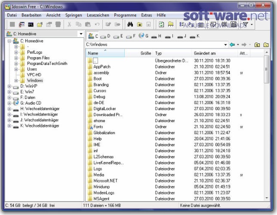Switch to drive D button
The image size is (277, 215).
[x=105, y=36]
